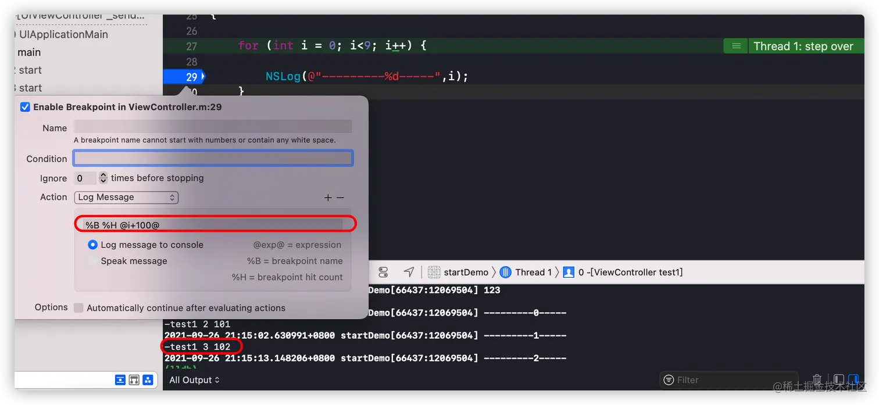Click the log message text field
879x405 pixels.
pos(213,224)
